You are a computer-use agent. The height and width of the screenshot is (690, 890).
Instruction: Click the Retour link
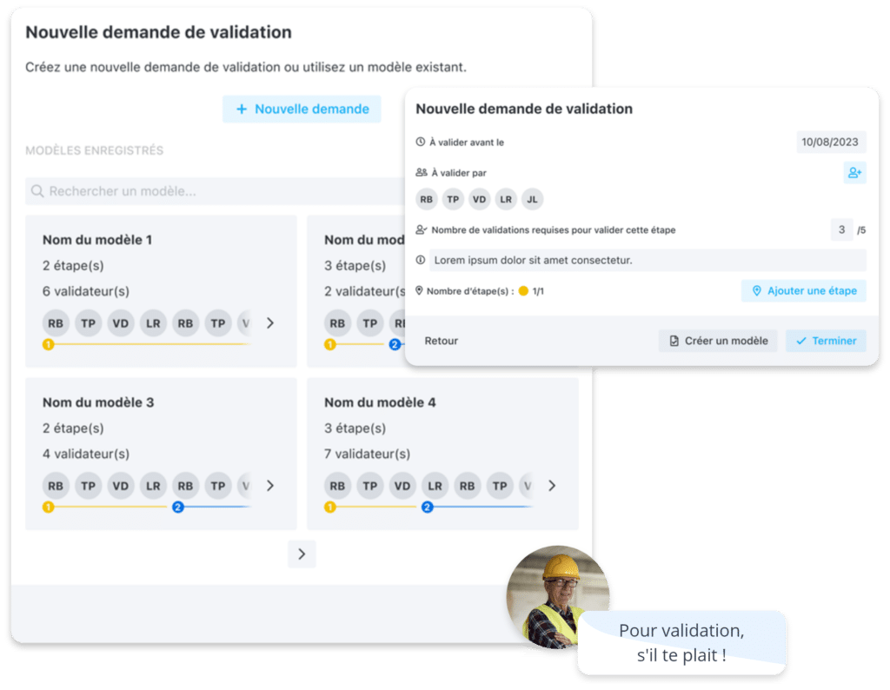pyautogui.click(x=441, y=341)
